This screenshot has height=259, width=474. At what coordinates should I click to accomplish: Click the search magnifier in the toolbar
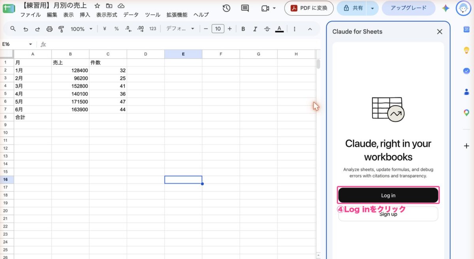[13, 29]
